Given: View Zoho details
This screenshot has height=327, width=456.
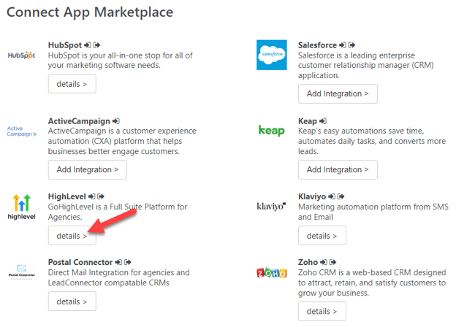Looking at the screenshot, I should 322,312.
